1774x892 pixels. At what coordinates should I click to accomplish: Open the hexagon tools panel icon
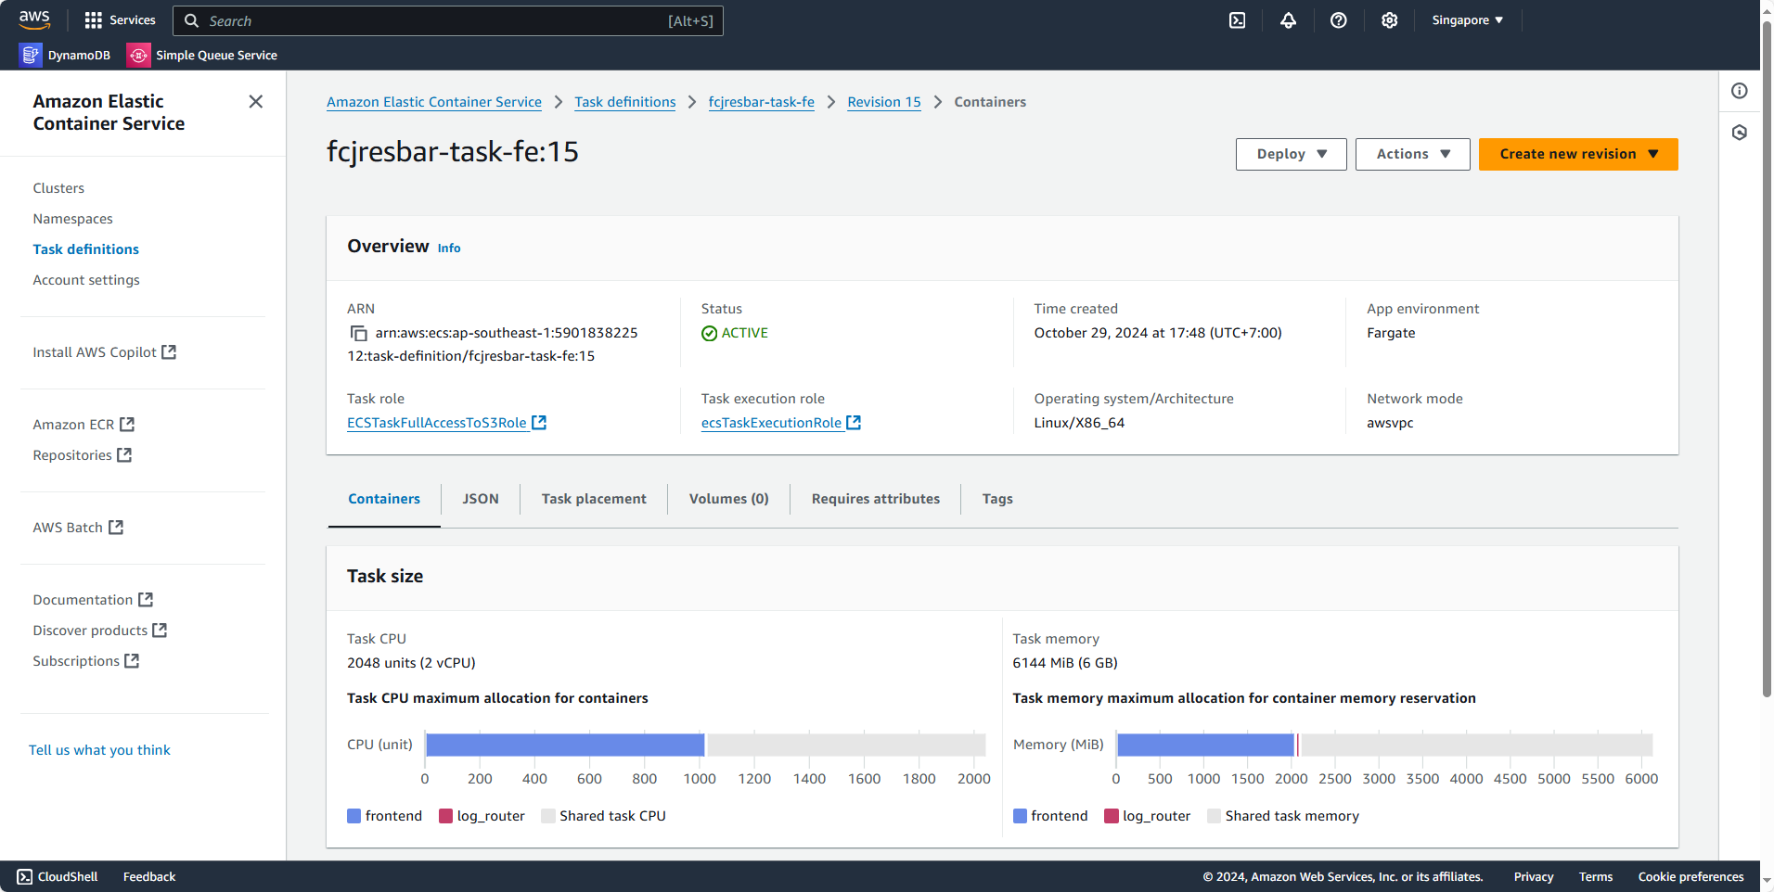point(1739,133)
